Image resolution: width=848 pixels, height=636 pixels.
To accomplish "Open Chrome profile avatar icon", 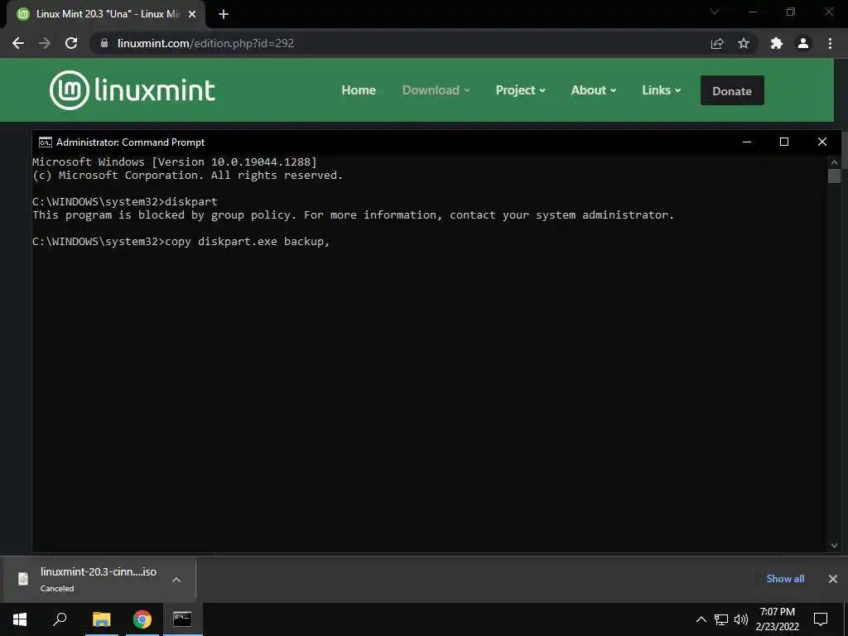I will [803, 43].
